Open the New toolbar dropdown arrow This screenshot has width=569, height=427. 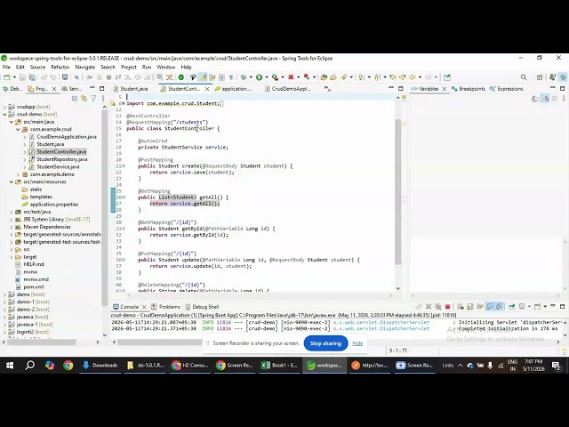[14, 77]
